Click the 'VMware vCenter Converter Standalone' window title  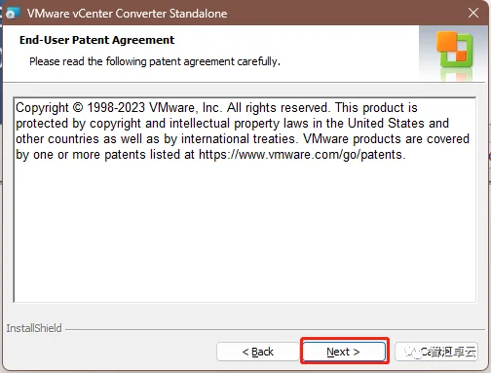pyautogui.click(x=127, y=14)
